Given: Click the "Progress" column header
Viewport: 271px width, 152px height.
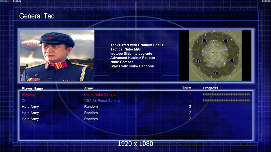Looking at the screenshot, I should [x=210, y=88].
